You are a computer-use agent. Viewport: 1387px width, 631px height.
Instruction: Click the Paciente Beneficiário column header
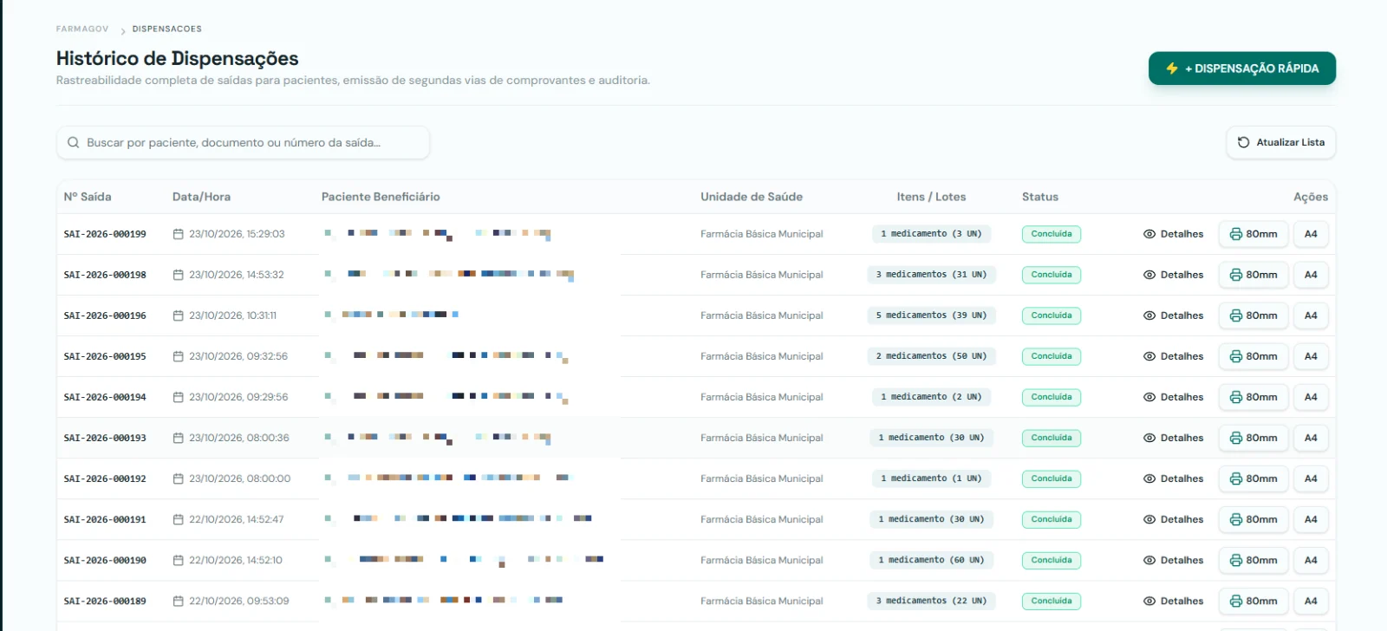[381, 197]
